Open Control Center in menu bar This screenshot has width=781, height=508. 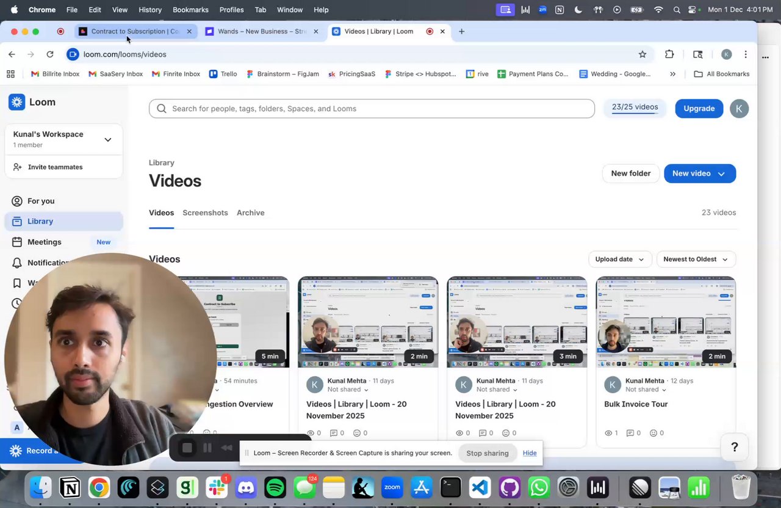693,10
